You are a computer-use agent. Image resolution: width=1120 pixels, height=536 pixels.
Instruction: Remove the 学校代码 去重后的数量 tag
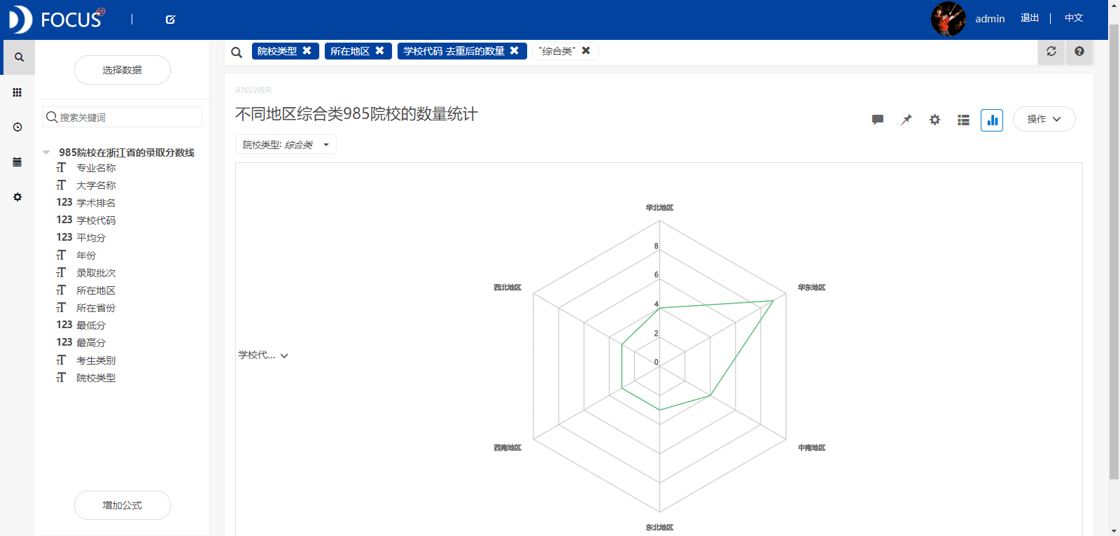(x=514, y=50)
